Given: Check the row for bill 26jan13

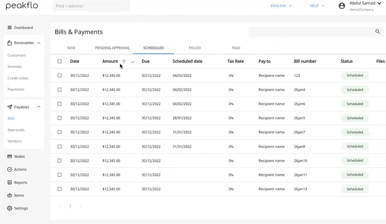Looking at the screenshot, I should (59, 189).
